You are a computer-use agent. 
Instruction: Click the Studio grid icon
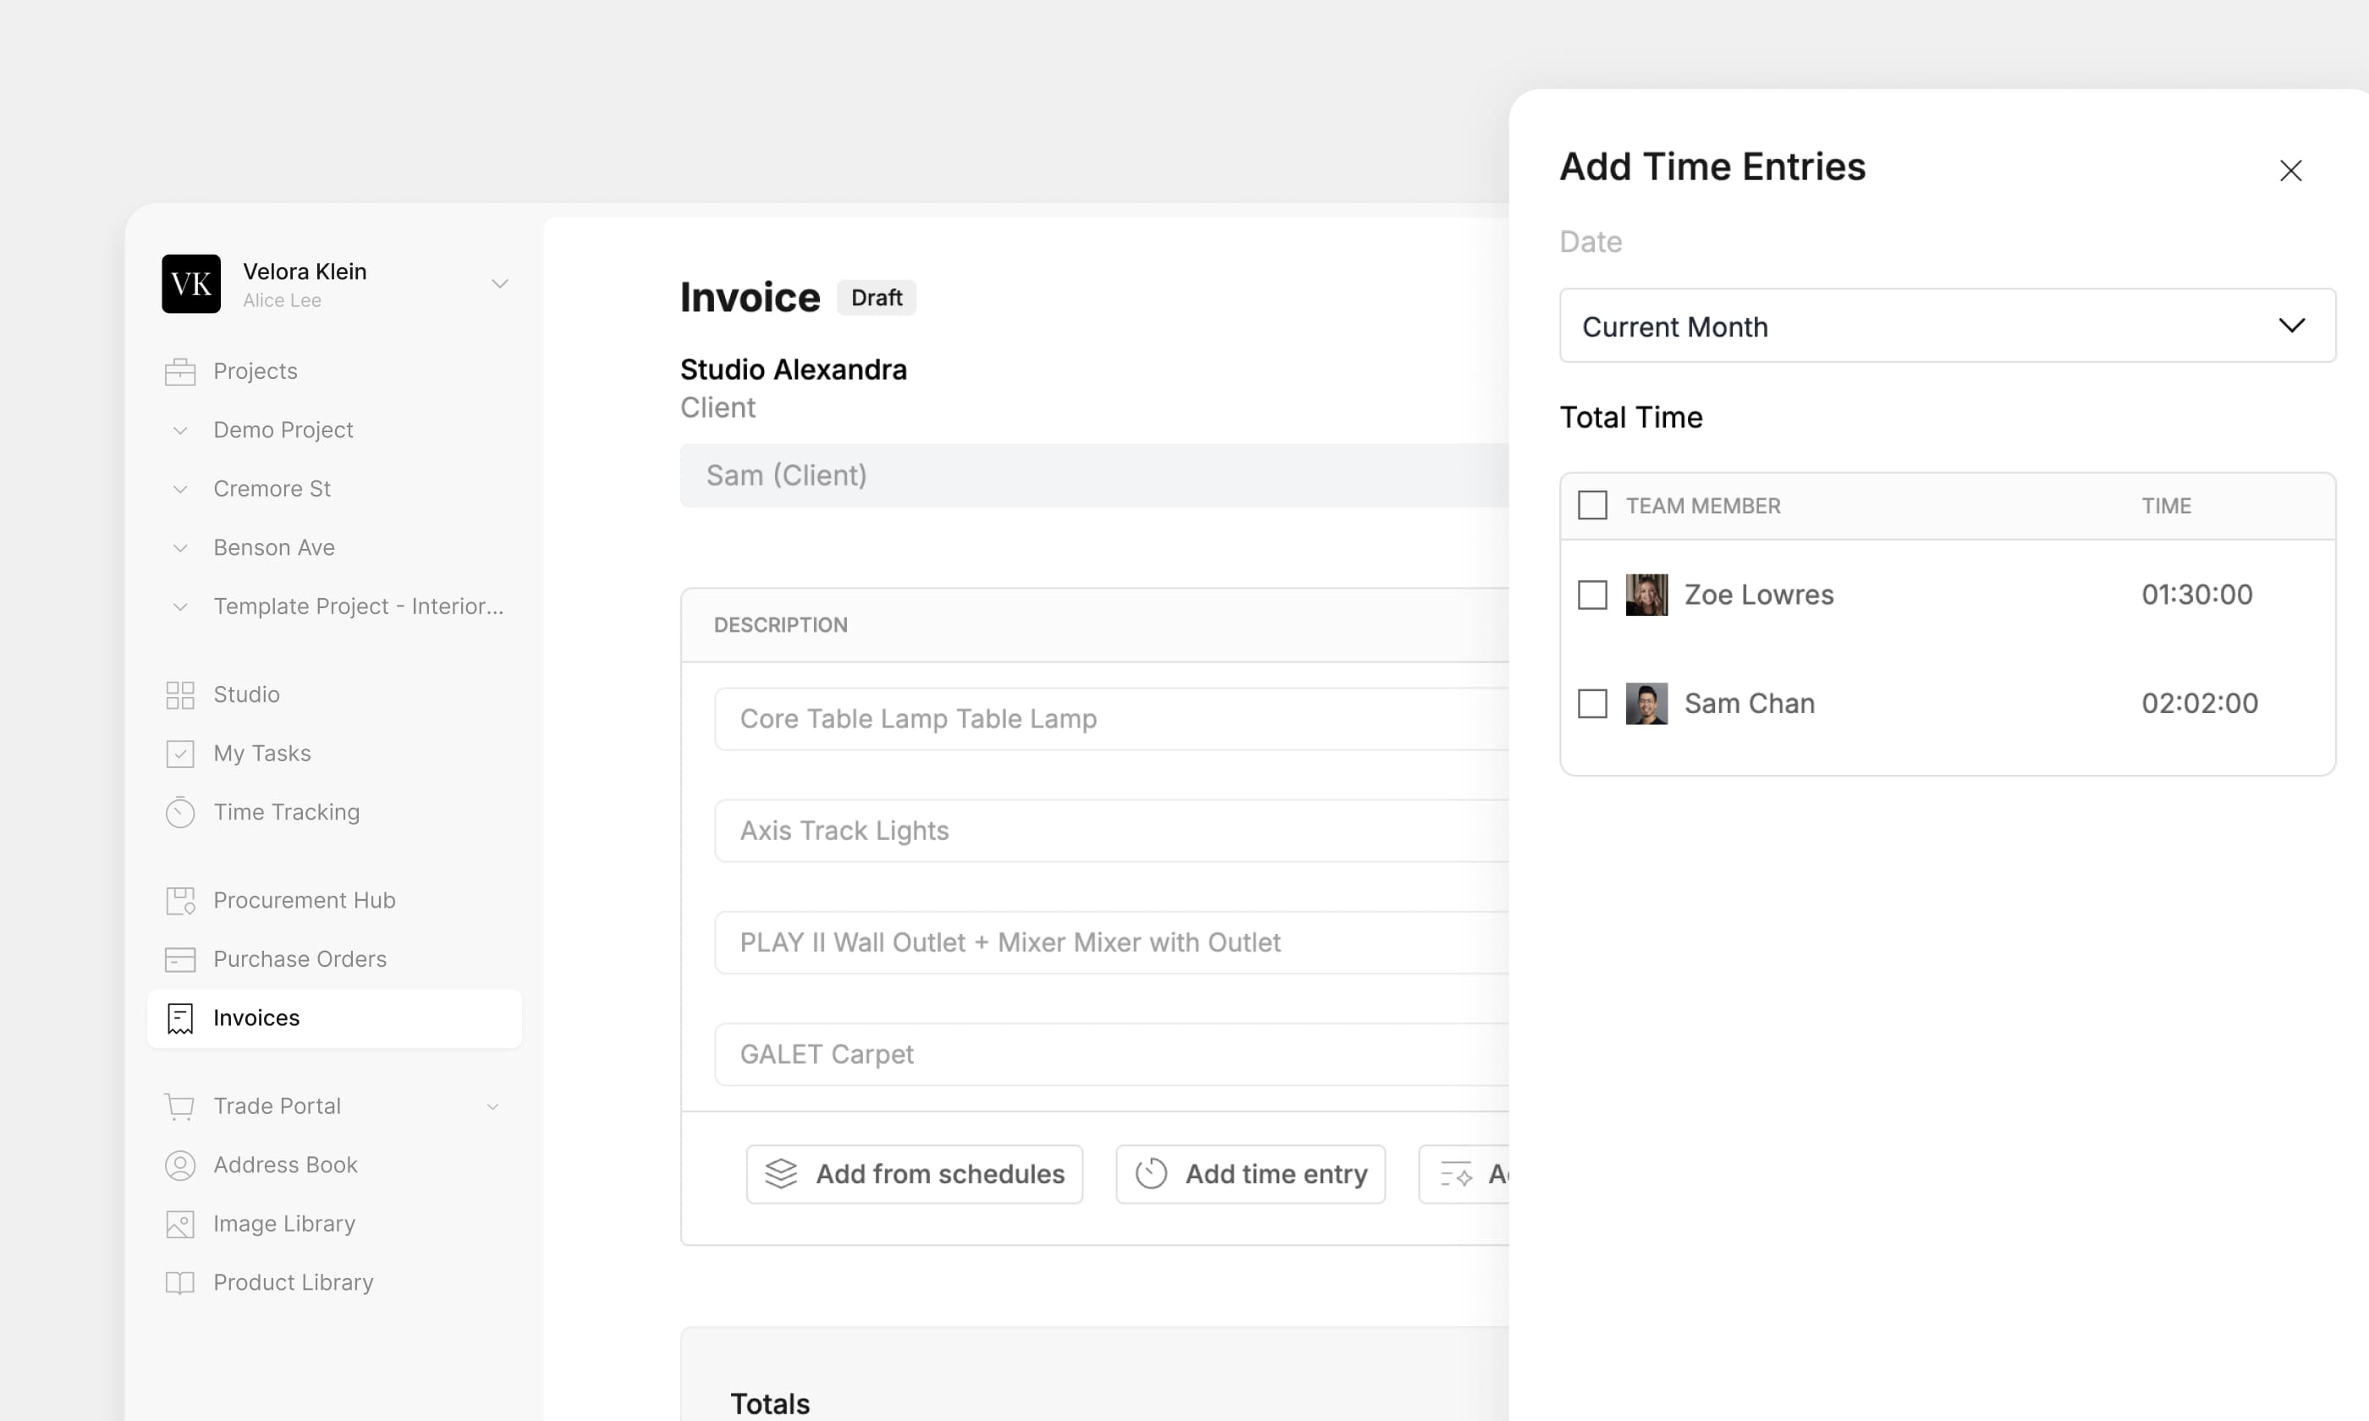coord(180,695)
